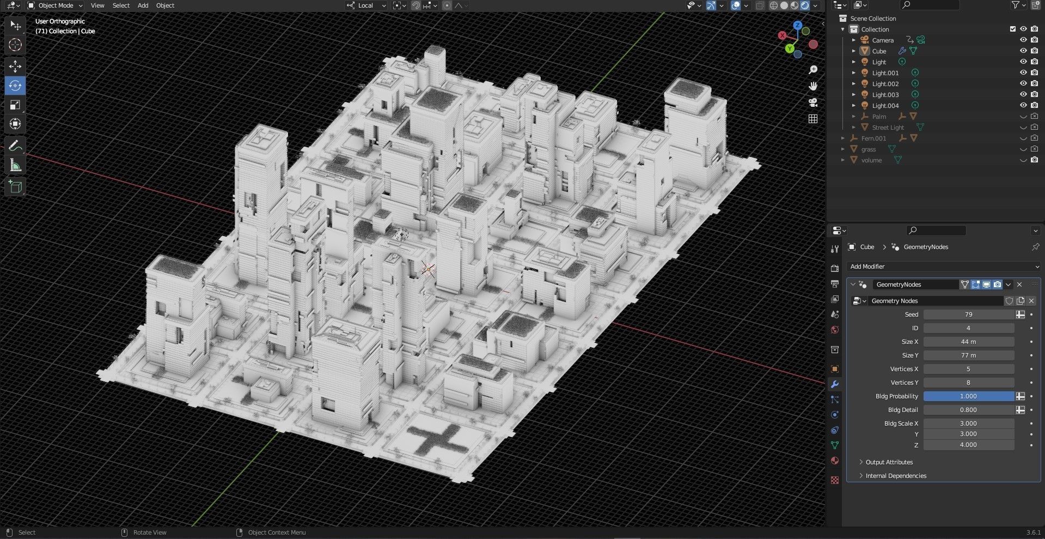
Task: Open the World properties tab
Action: (x=835, y=330)
